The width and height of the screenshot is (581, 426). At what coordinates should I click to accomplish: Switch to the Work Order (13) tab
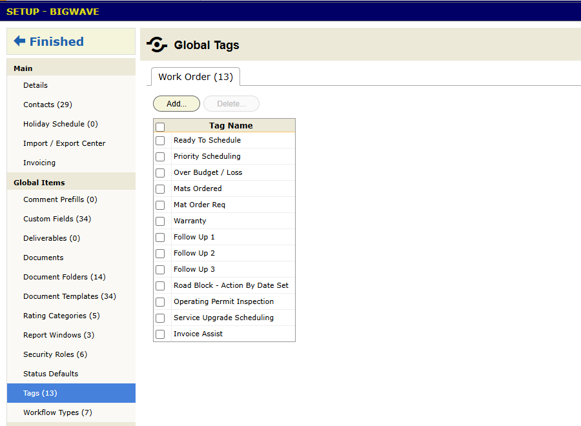coord(196,77)
